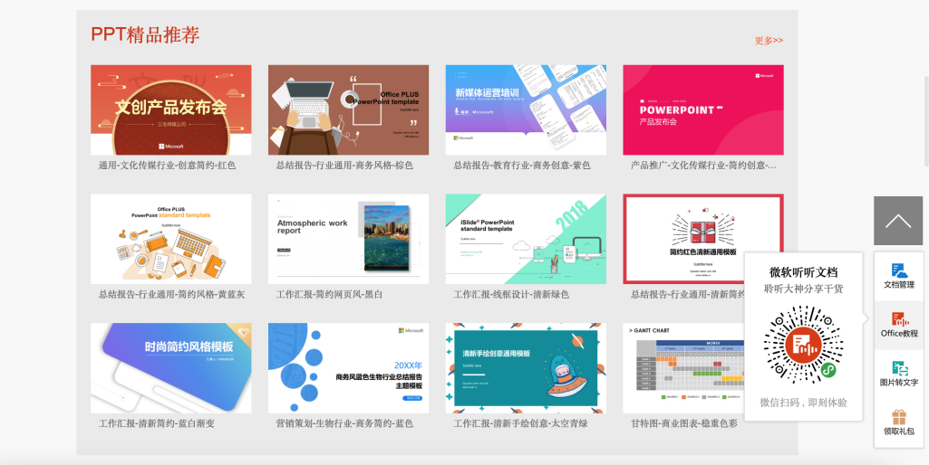Click the 文档管理 sidebar icon

click(x=899, y=276)
